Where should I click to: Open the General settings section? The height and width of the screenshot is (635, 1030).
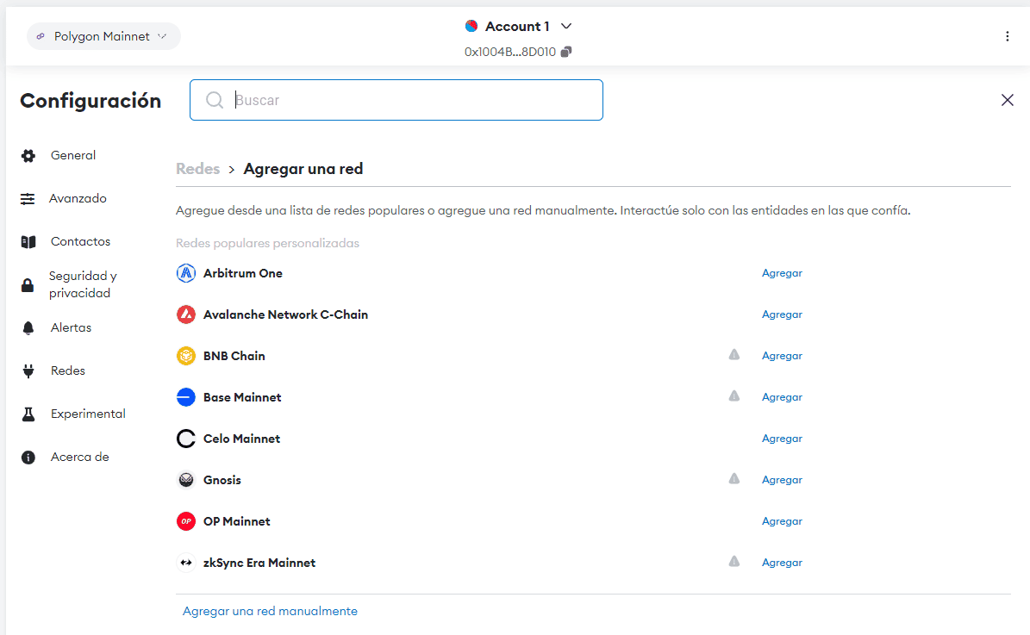click(73, 156)
